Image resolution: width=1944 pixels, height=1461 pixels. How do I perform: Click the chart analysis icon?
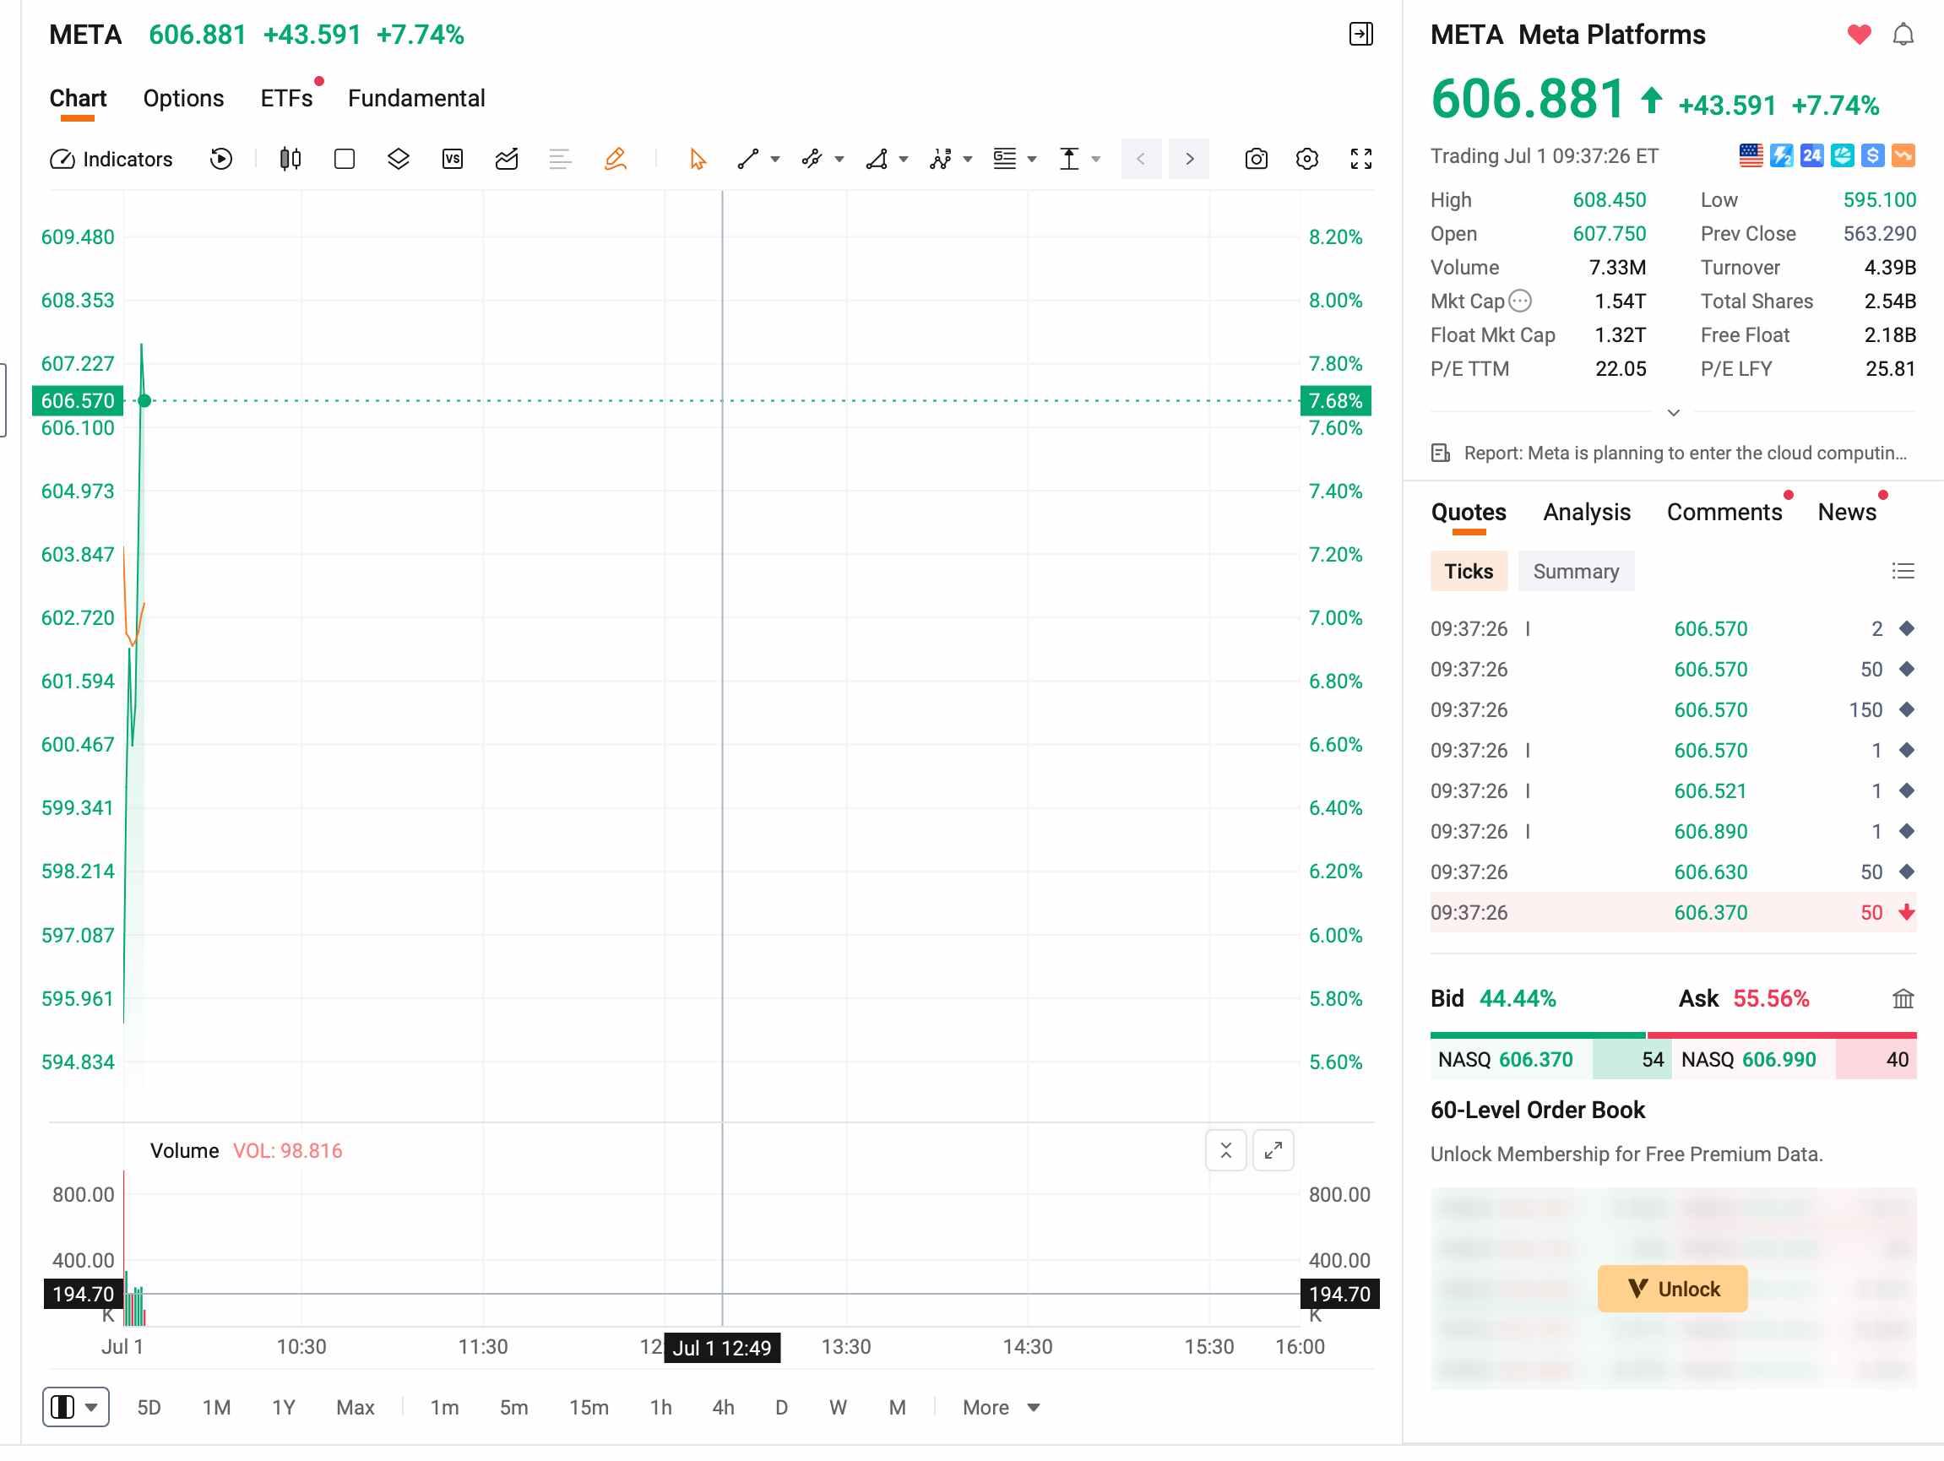pos(506,159)
